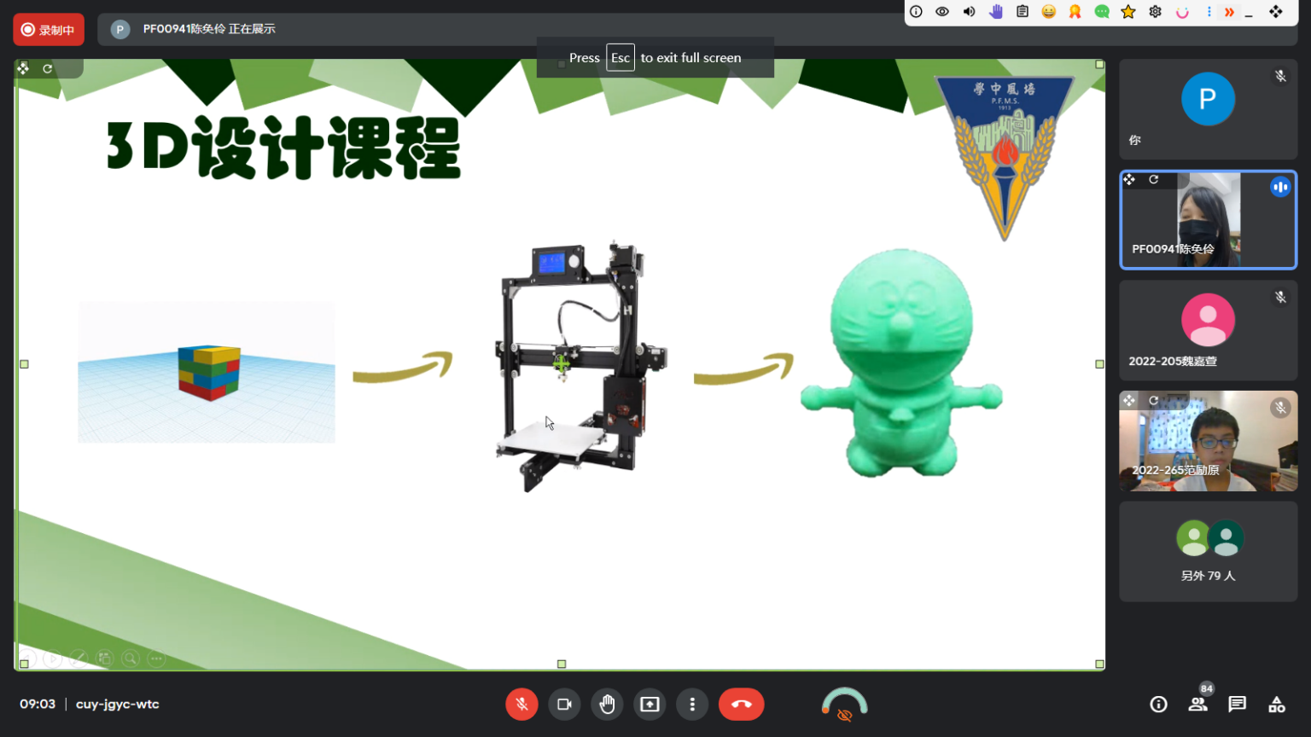Click the muted mic icon on 你 tile
The image size is (1311, 737).
pyautogui.click(x=1280, y=76)
